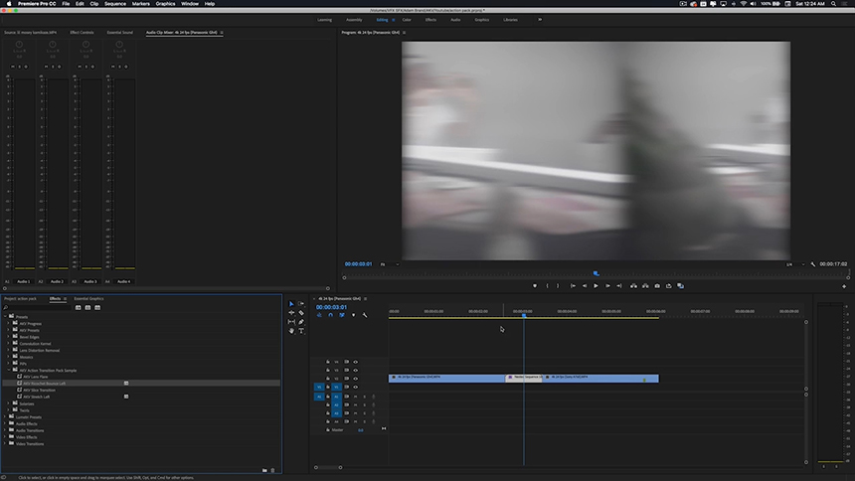Click the Export Frame camera icon
This screenshot has width=855, height=481.
point(657,286)
